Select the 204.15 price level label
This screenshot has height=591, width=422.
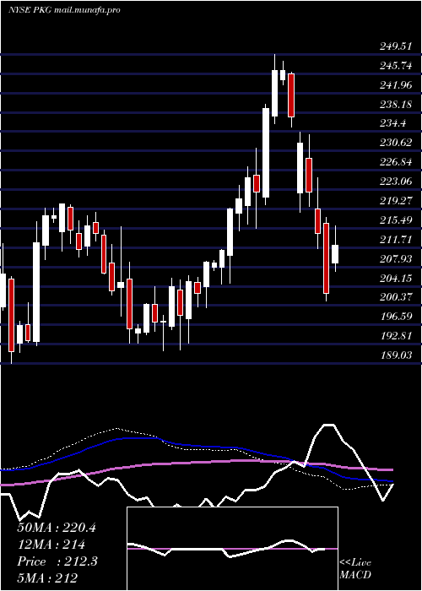coord(396,278)
